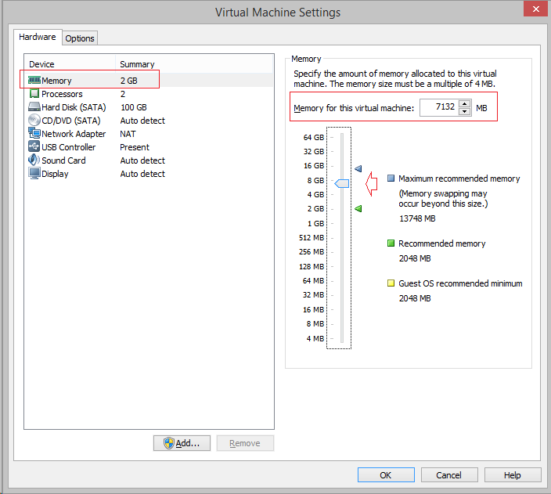Screen dimensions: 551x494
Task: Click the Auto detect value for Display
Action: [x=142, y=174]
